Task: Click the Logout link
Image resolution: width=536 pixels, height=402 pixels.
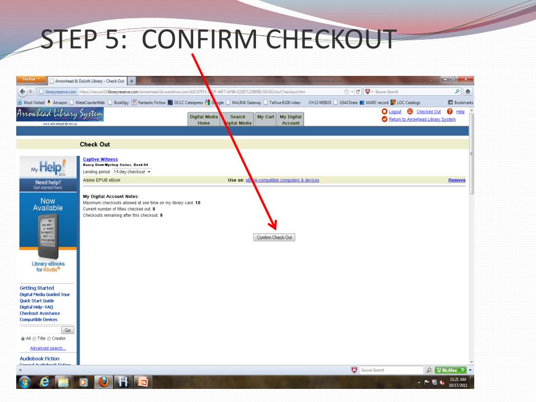Action: tap(395, 111)
